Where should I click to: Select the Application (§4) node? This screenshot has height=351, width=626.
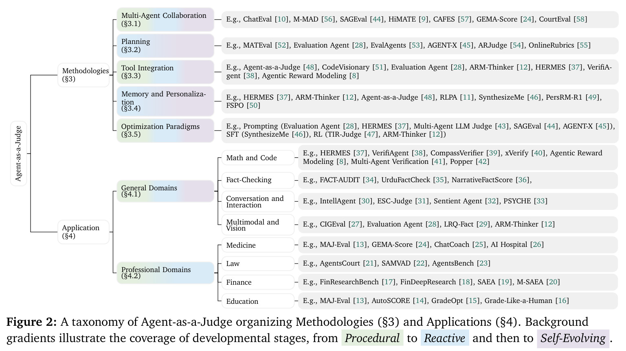[83, 232]
